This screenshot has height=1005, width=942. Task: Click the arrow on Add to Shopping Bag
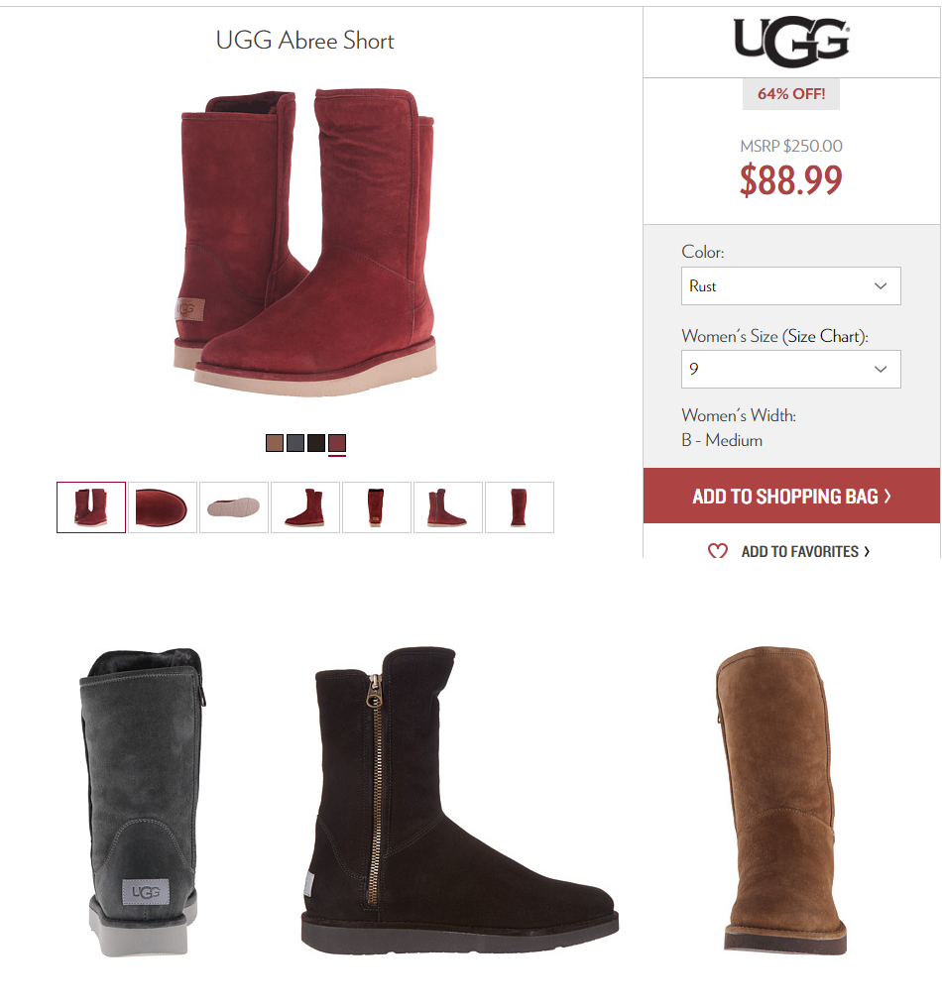pyautogui.click(x=887, y=497)
